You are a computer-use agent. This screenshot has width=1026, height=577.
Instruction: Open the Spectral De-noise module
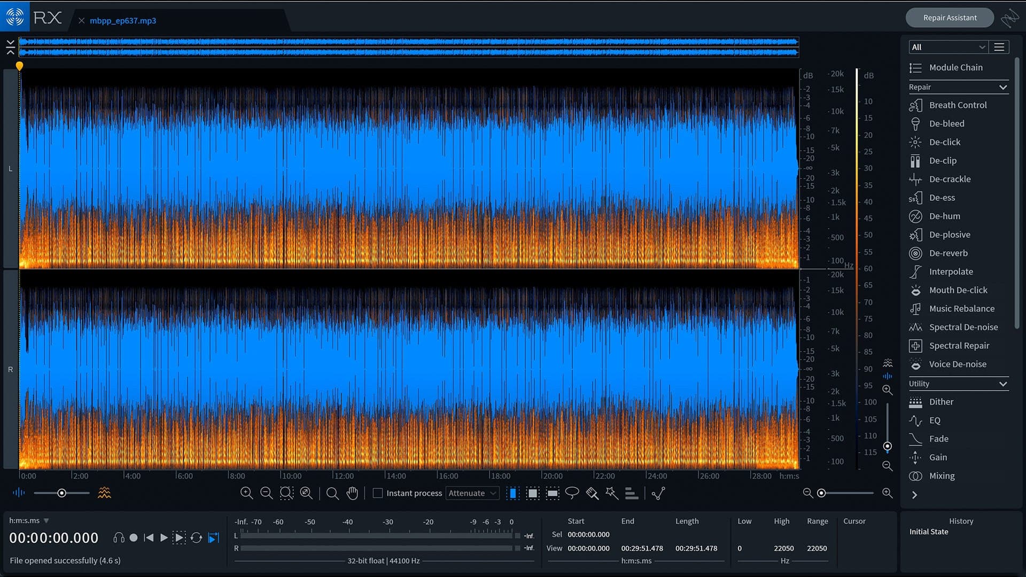pos(963,327)
